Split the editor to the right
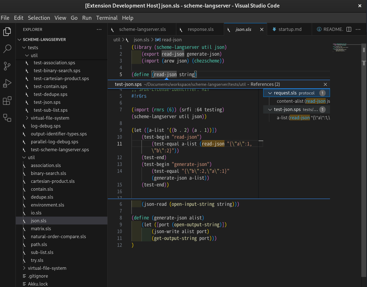The image size is (367, 287). pos(349,29)
